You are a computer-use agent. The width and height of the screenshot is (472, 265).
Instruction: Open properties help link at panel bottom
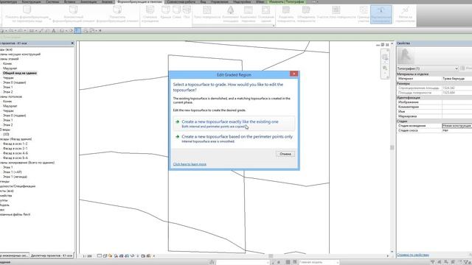[413, 255]
